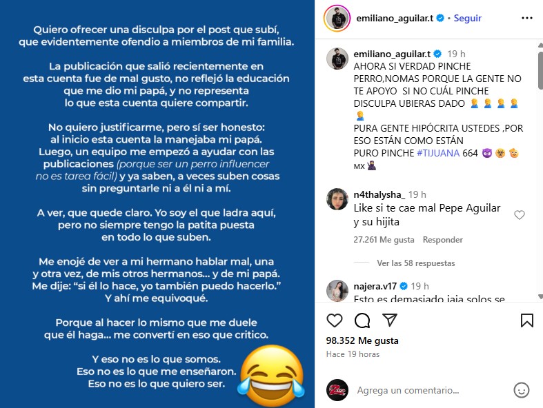Open the #TIJUANA hashtag link

tap(438, 153)
